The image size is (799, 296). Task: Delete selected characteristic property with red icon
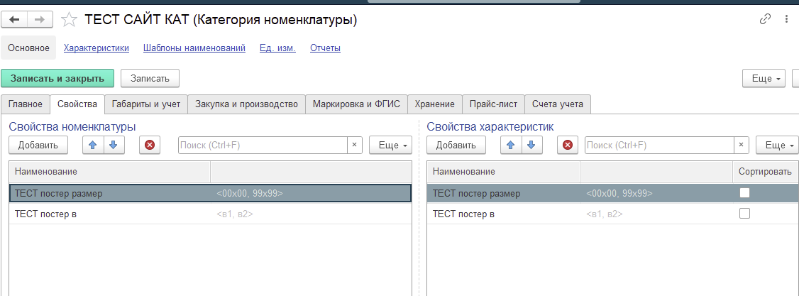pos(567,145)
